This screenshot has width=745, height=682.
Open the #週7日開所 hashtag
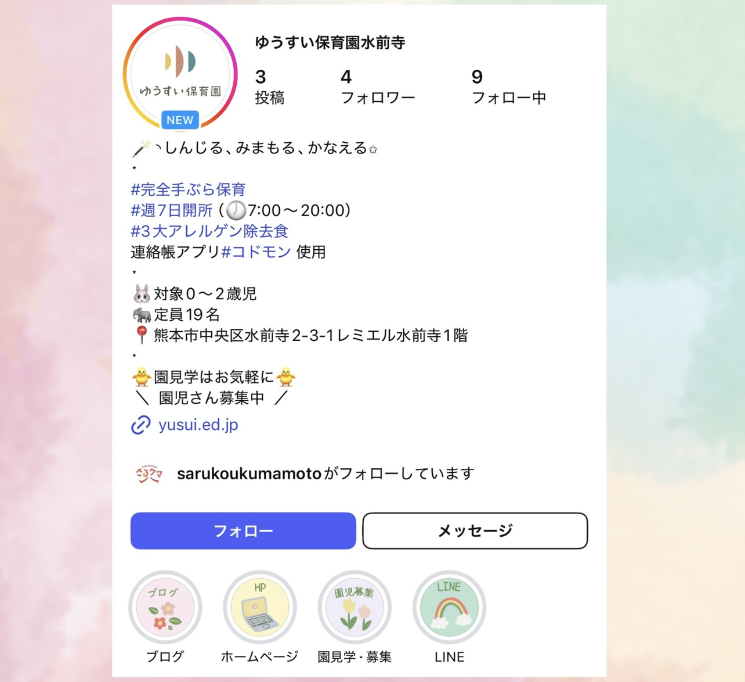pos(172,210)
